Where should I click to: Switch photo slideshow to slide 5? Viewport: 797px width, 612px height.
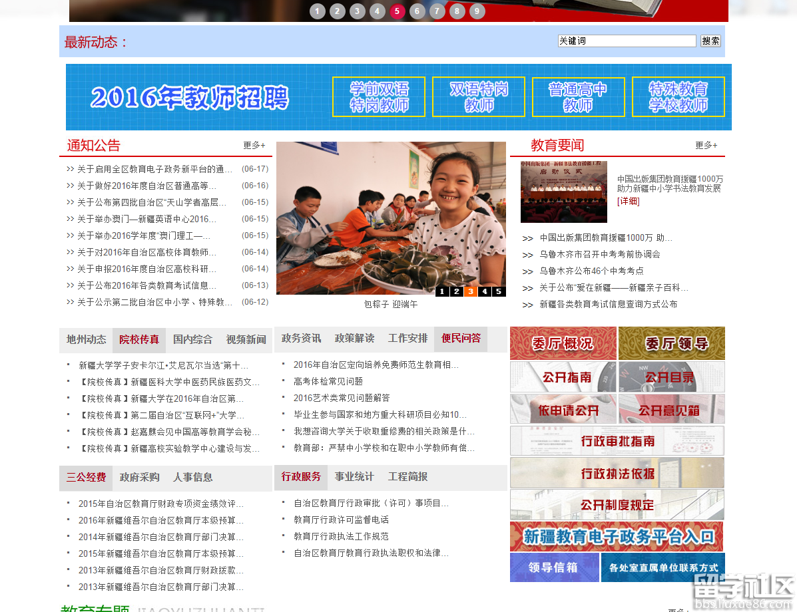498,291
